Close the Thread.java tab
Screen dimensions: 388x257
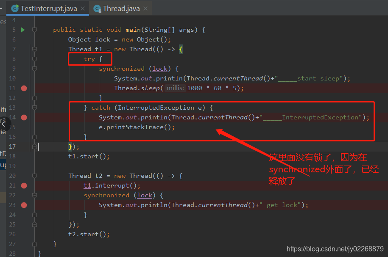pos(145,8)
